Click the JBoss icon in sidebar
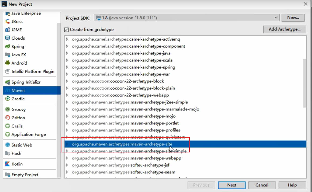312x192 pixels. pos(8,22)
